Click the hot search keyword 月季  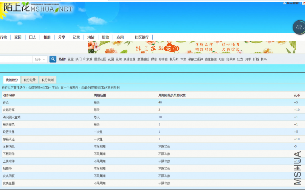pos(248,59)
